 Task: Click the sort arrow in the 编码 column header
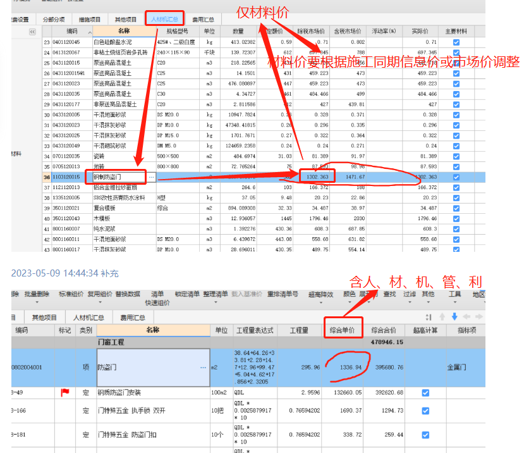pos(90,32)
